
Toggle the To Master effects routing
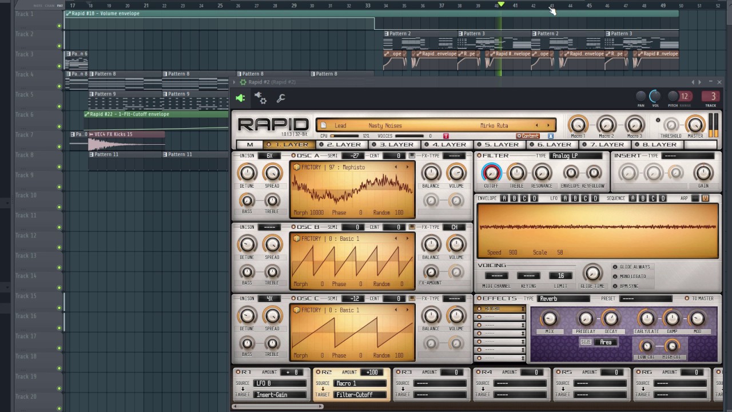point(687,299)
